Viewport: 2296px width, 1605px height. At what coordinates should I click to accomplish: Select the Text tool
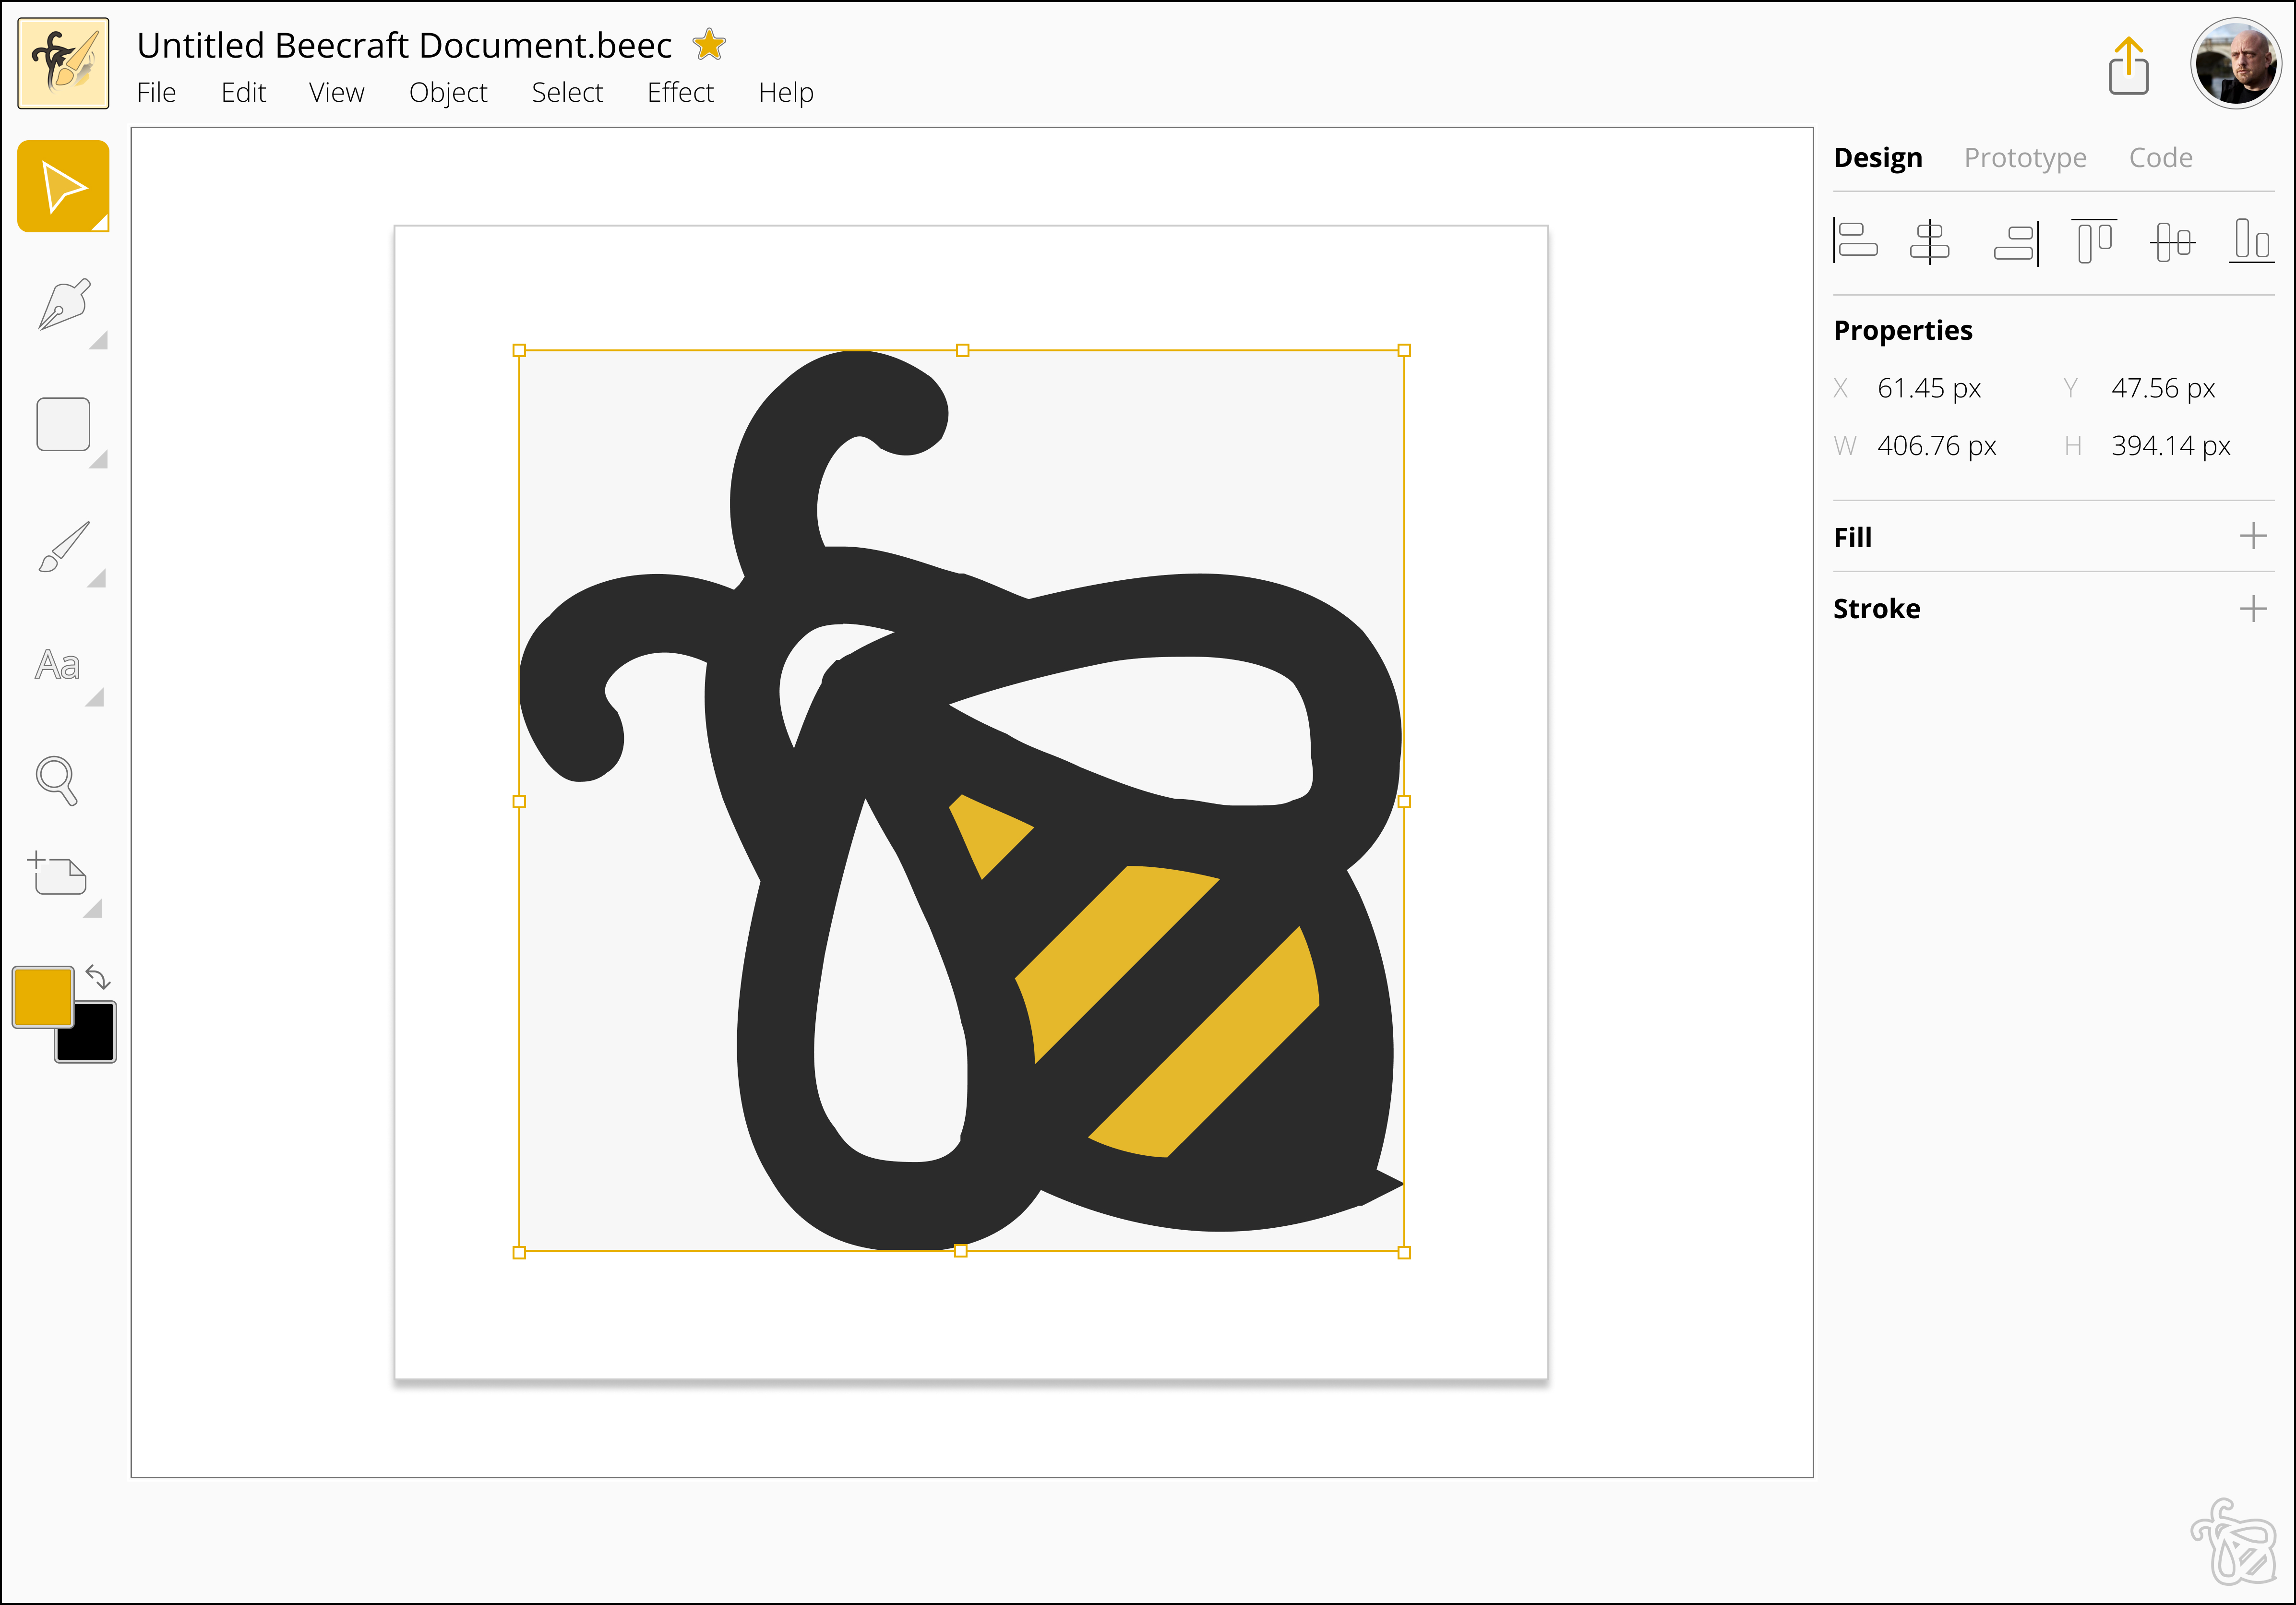coord(58,665)
